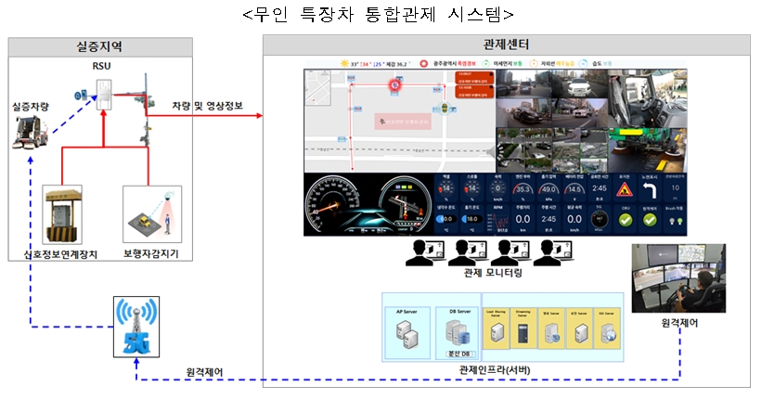Click the left-turn road marking arrow tile
This screenshot has height=399, width=762.
tap(650, 189)
